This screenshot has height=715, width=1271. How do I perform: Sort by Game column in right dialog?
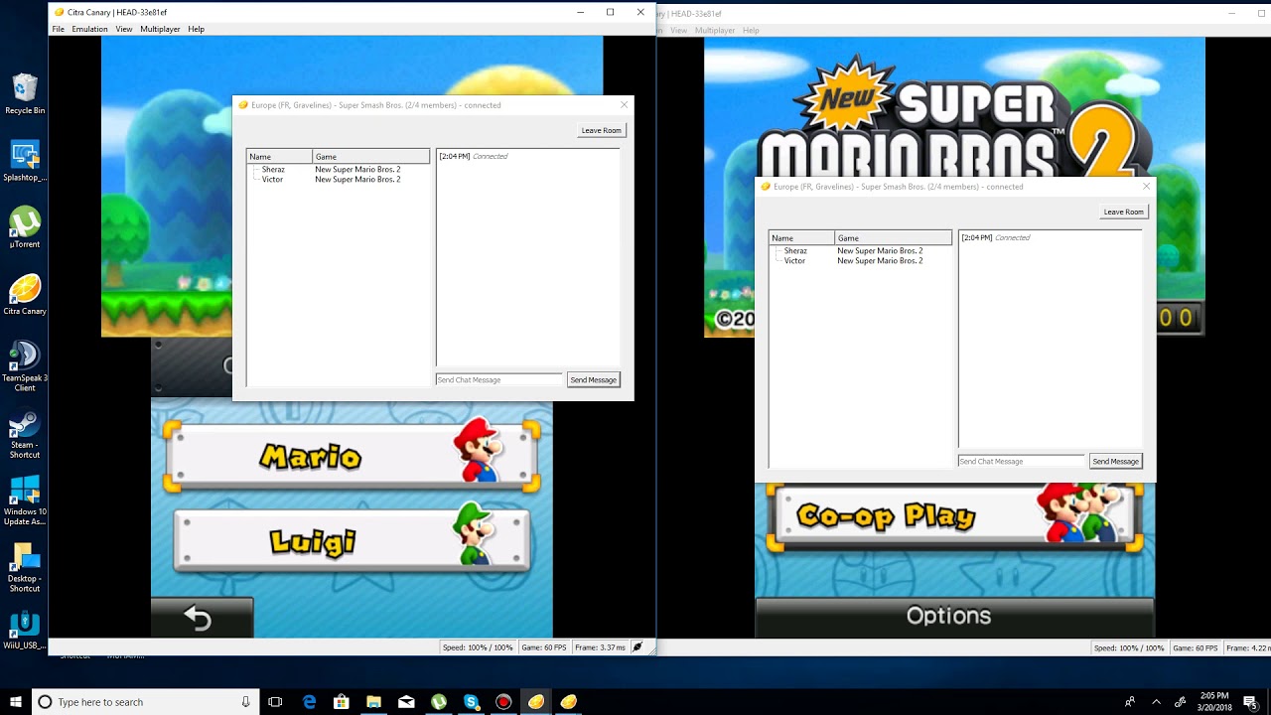pyautogui.click(x=894, y=238)
